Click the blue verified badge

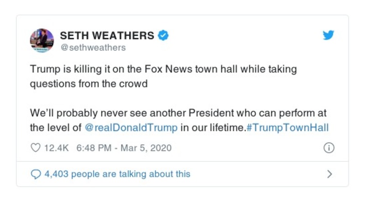(x=163, y=35)
